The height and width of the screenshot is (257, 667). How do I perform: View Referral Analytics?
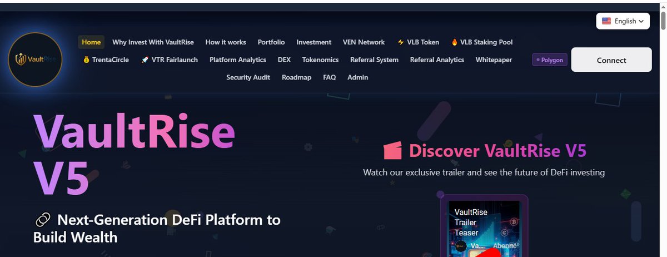point(437,60)
